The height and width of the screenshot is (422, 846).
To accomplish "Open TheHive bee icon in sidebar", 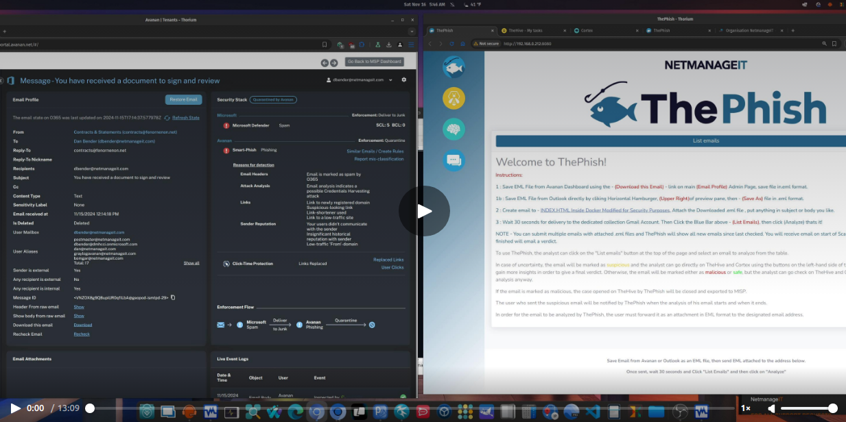I will click(x=454, y=98).
